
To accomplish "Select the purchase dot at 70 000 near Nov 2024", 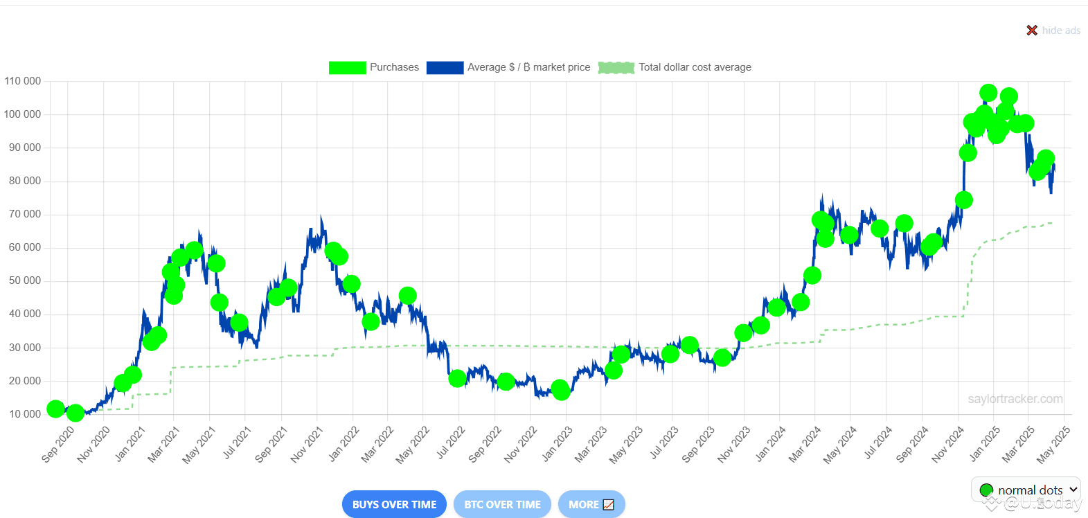I will pyautogui.click(x=963, y=200).
